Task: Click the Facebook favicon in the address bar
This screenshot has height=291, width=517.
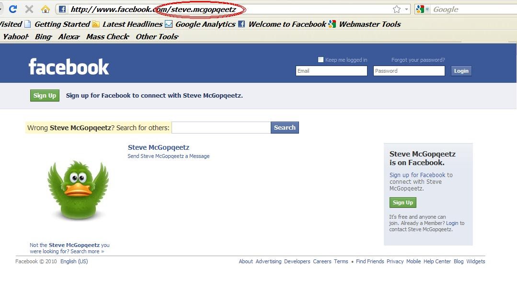Action: coord(62,9)
